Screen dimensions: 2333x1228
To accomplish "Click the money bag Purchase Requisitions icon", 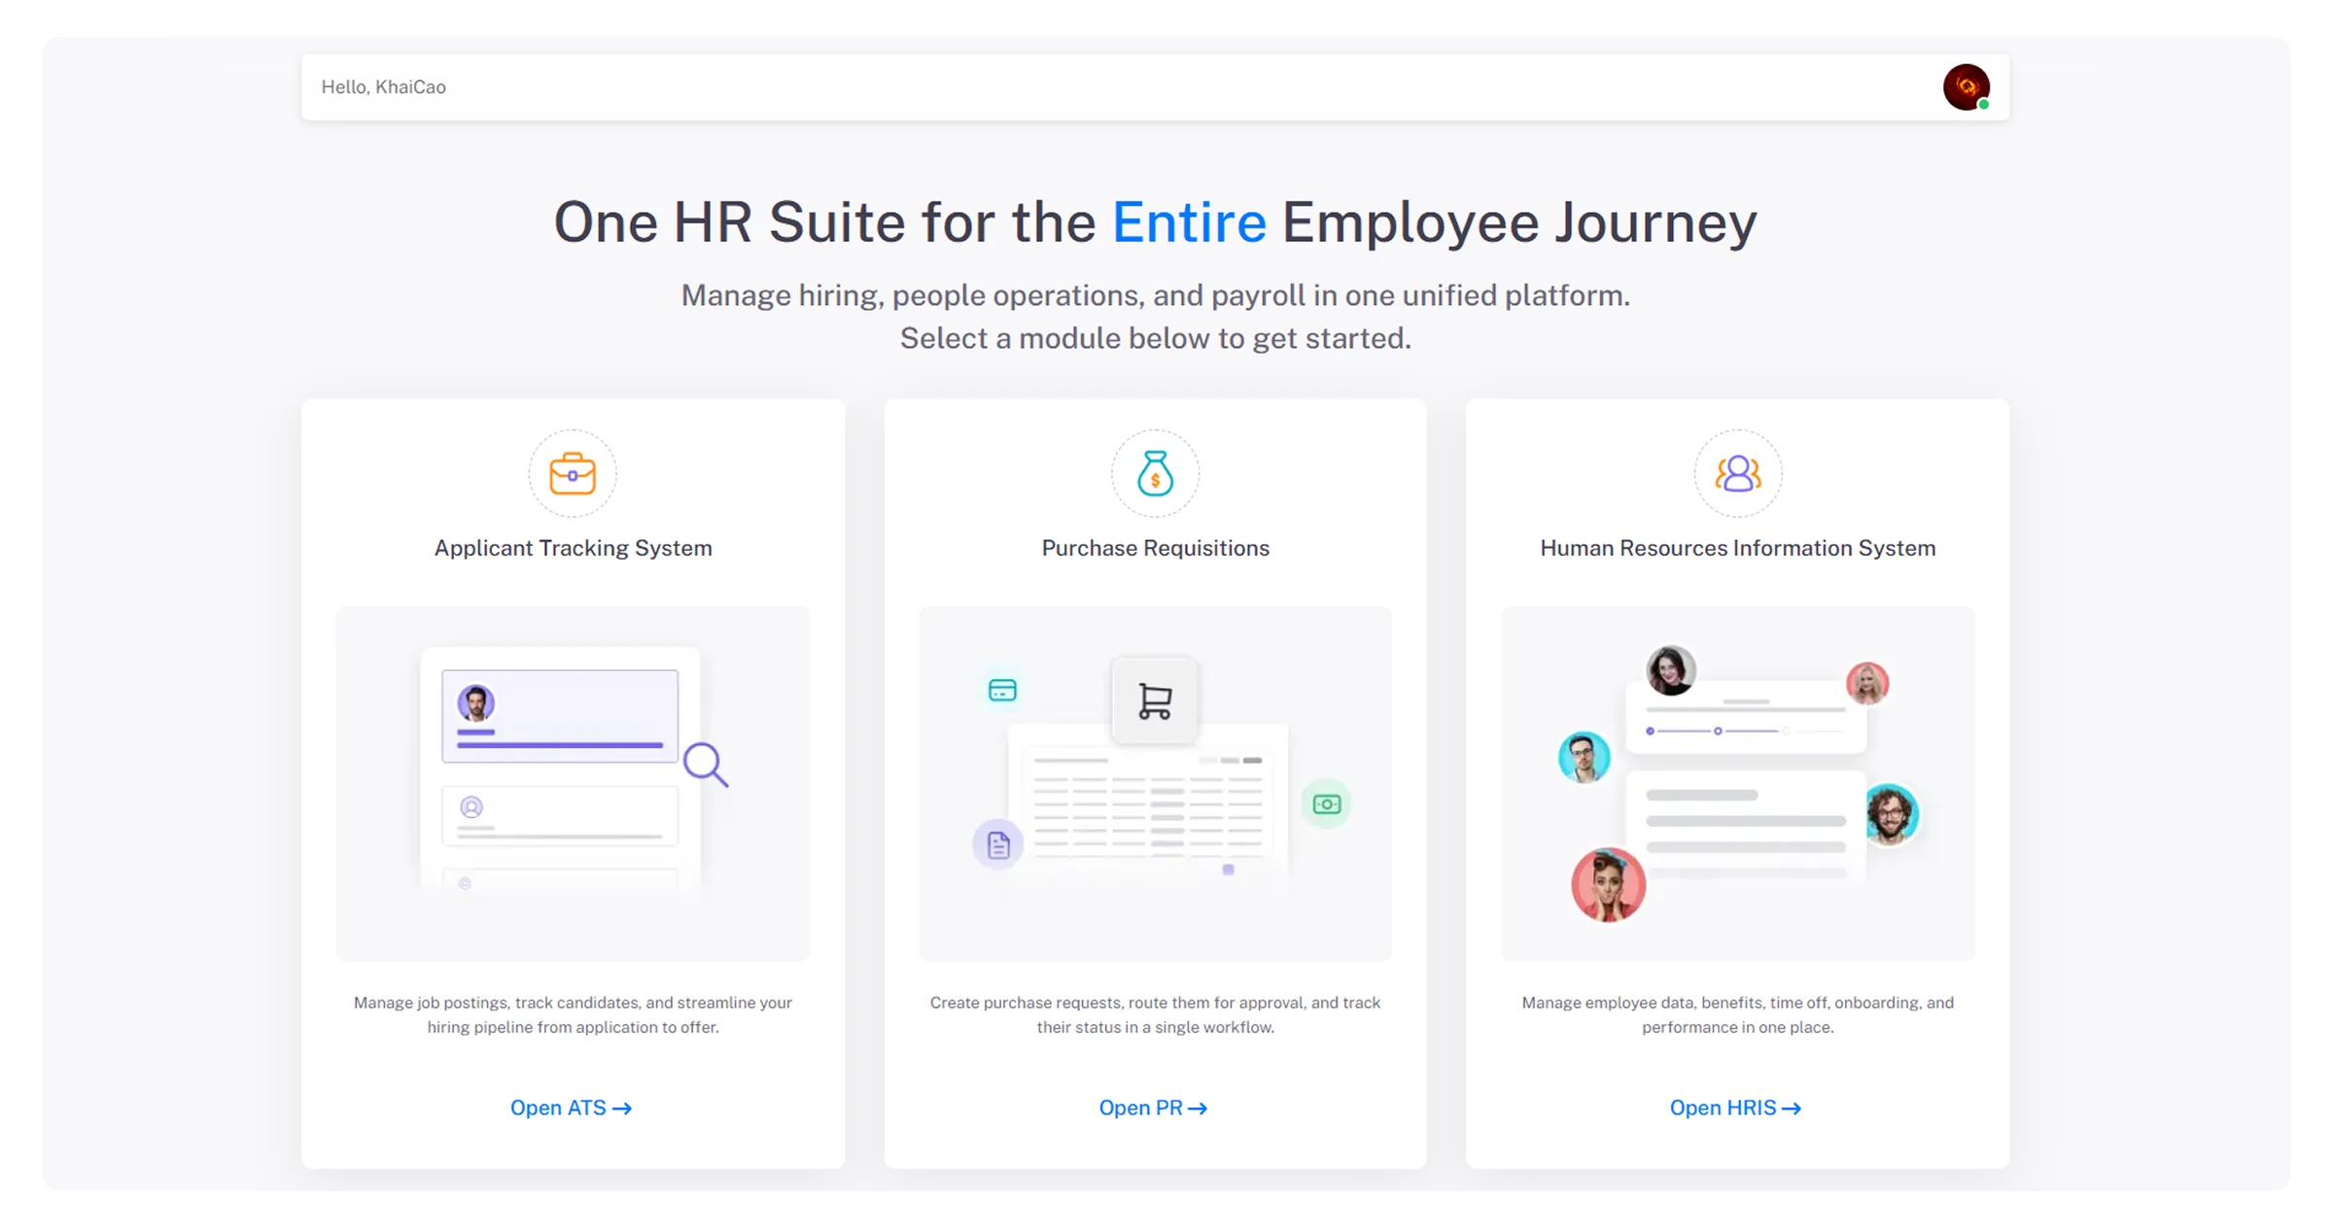I will [x=1155, y=474].
